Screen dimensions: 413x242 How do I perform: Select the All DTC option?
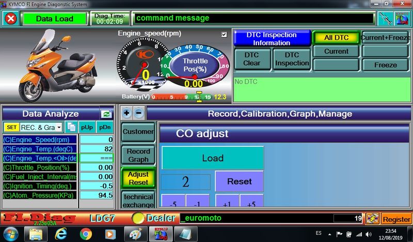pos(336,38)
